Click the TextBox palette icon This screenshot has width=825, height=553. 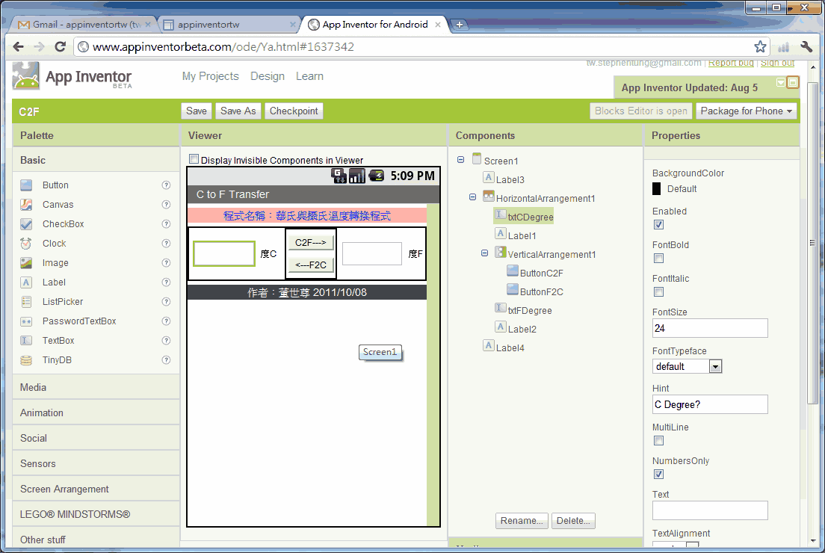[x=26, y=341]
